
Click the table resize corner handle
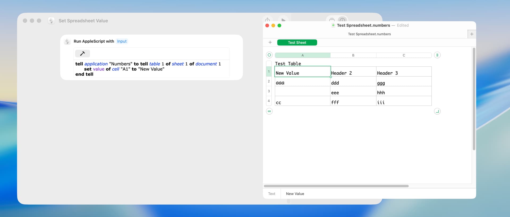pyautogui.click(x=437, y=111)
